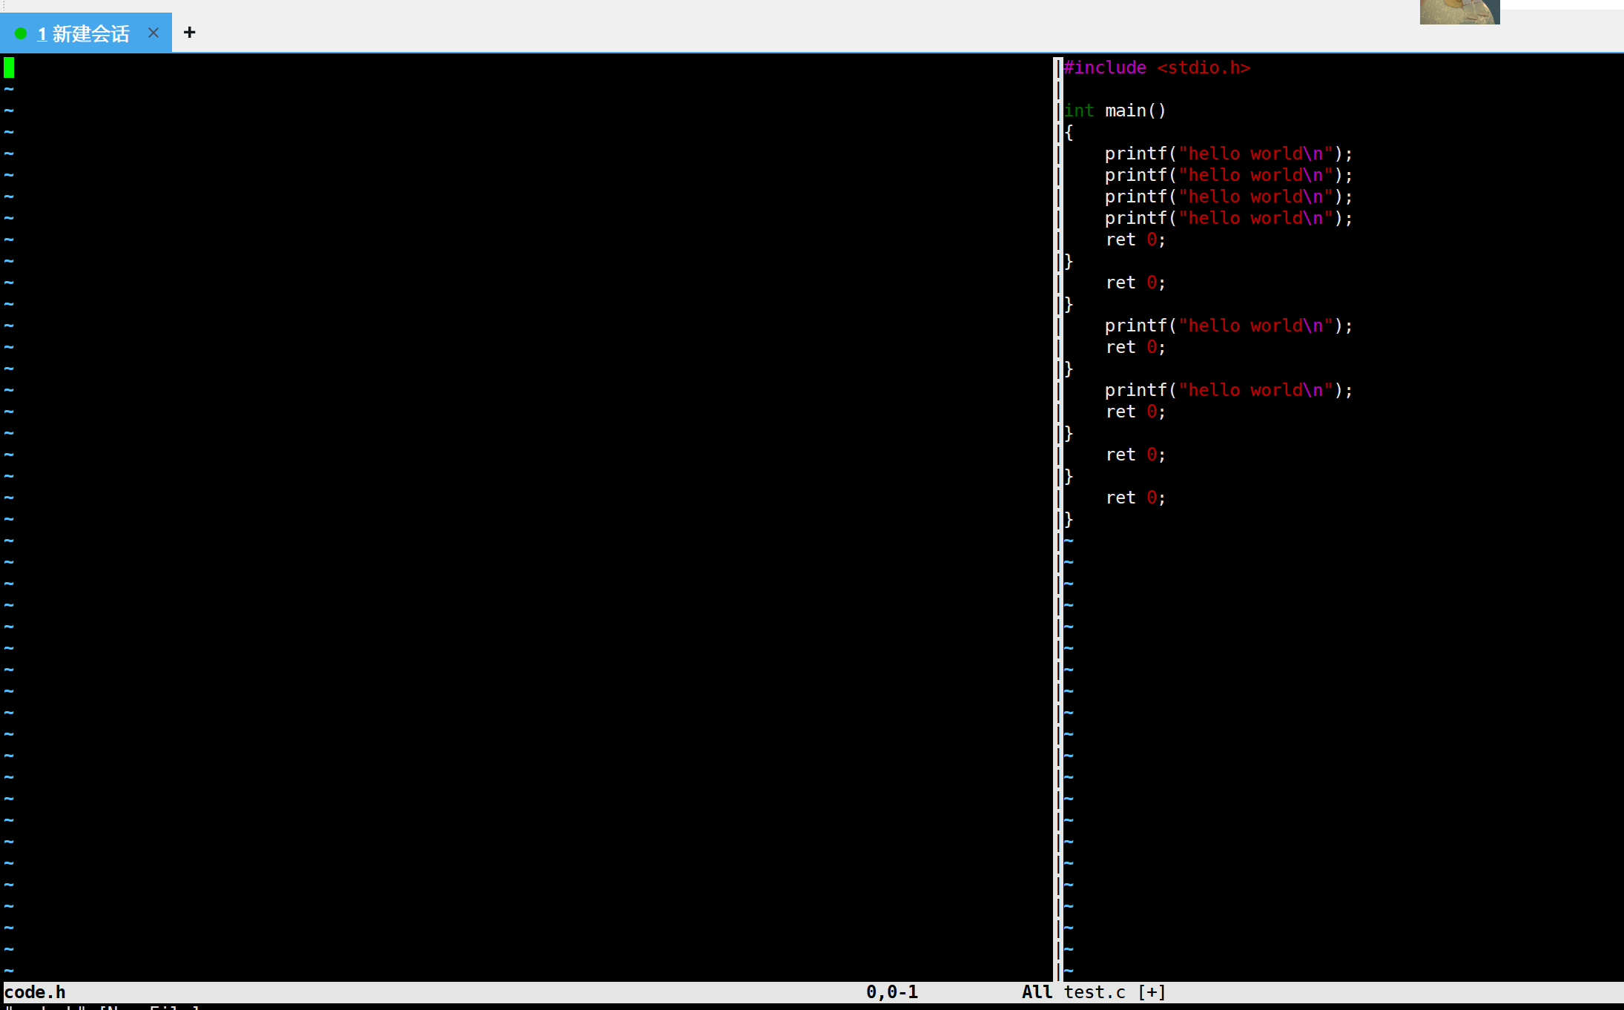Add a new session with plus button
The image size is (1624, 1010).
click(190, 33)
